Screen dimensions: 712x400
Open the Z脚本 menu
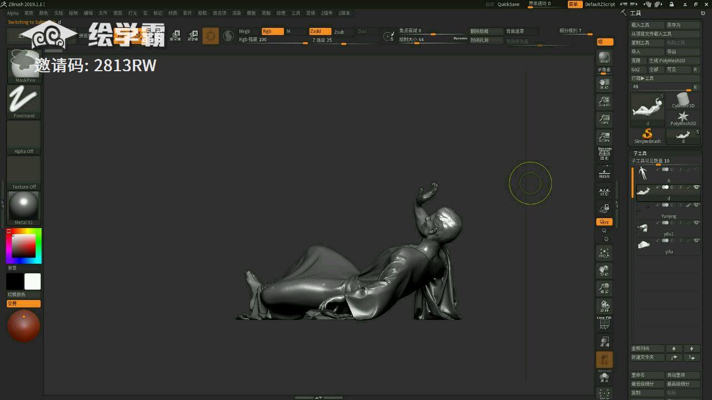345,13
